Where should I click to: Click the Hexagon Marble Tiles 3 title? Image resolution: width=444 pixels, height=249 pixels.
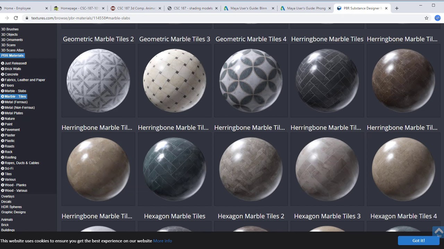click(327, 216)
